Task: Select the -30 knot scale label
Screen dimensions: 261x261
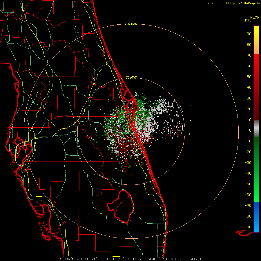Action: click(248, 163)
